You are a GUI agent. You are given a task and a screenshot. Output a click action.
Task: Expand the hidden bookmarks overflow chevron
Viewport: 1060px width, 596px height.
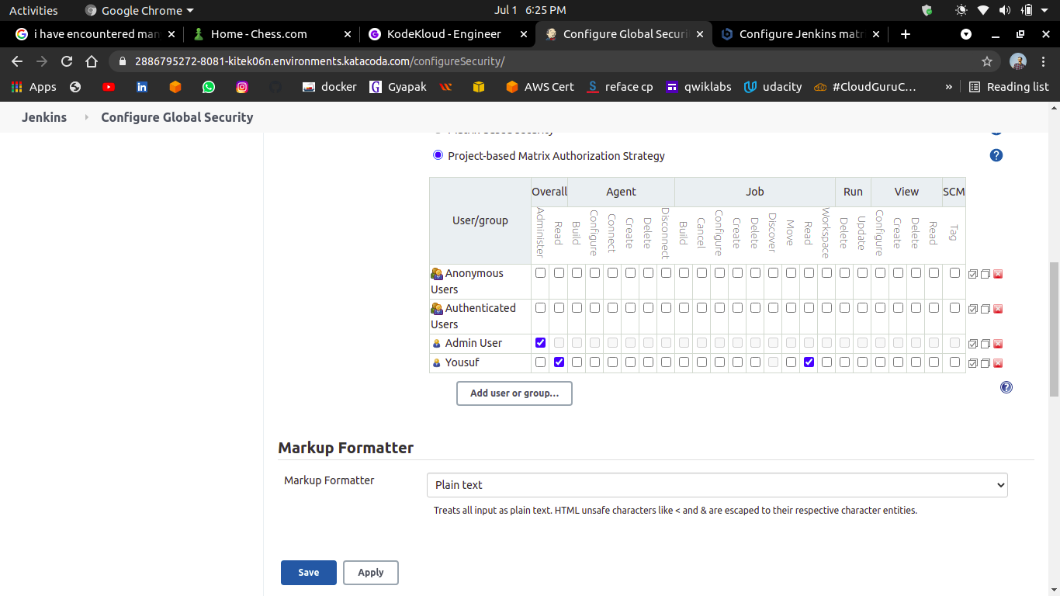(948, 87)
